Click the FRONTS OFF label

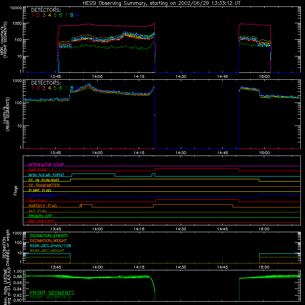[40, 216]
